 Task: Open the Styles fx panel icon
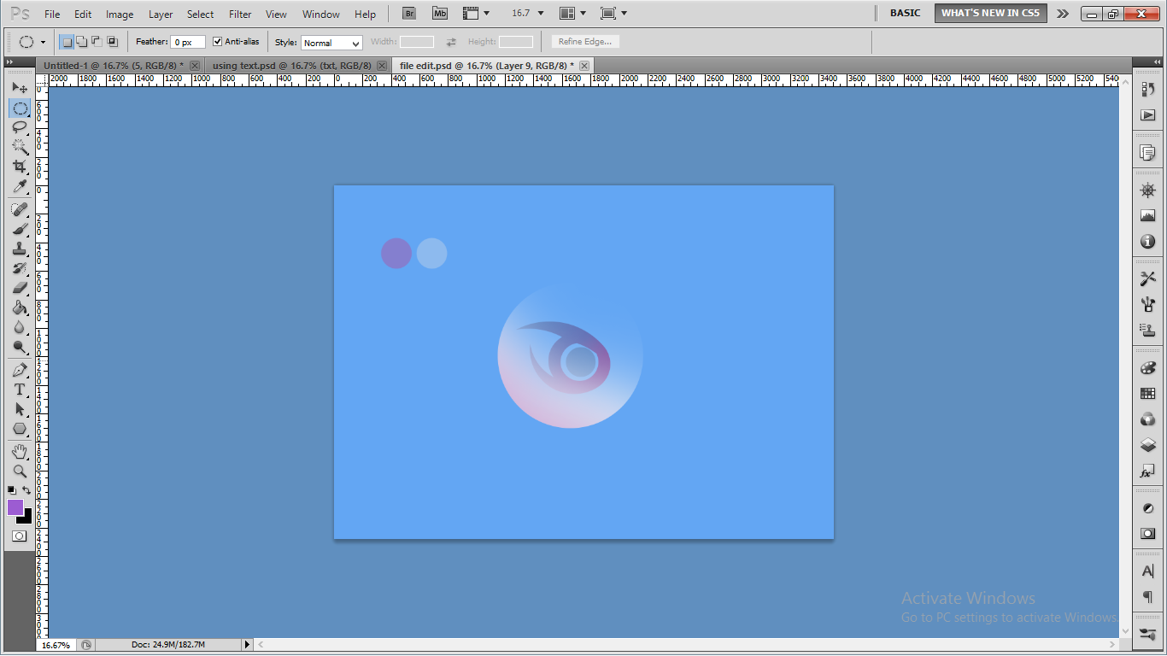[x=1147, y=471]
